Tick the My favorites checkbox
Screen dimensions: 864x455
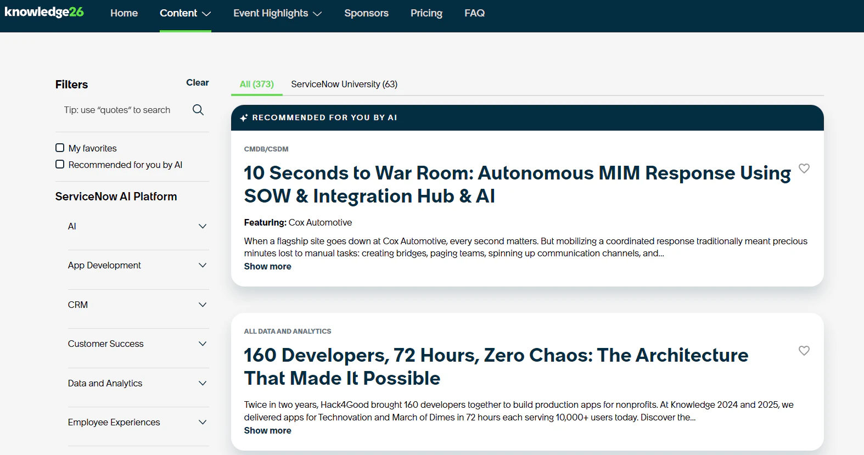point(60,148)
